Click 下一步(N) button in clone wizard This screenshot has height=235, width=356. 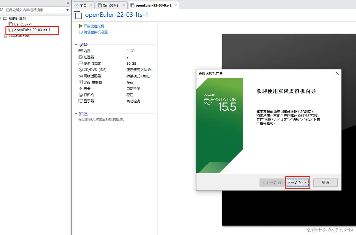tap(297, 182)
